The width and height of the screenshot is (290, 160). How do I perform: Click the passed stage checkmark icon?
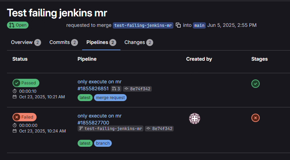pos(256,84)
